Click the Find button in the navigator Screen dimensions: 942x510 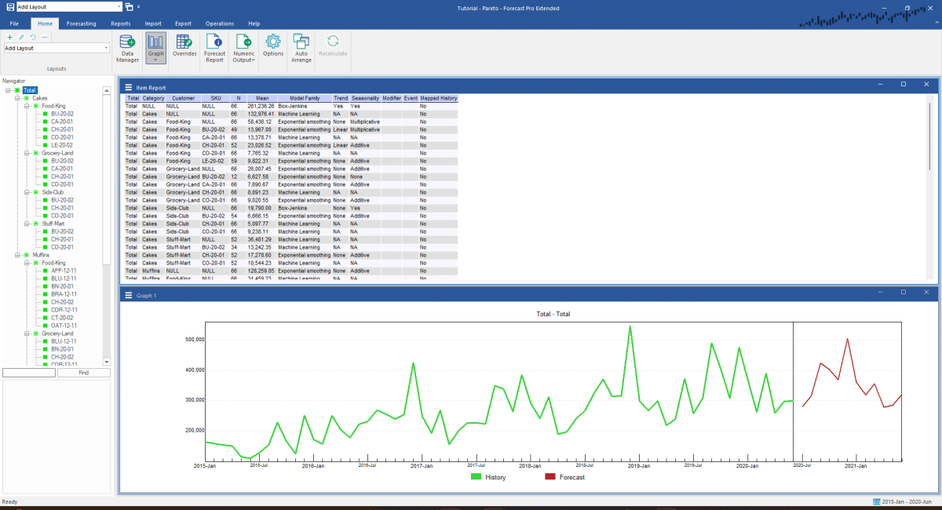[x=83, y=372]
